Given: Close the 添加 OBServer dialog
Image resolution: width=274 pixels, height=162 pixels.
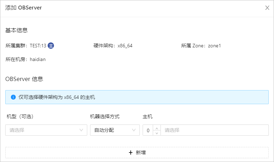Looking at the screenshot, I should pos(267,8).
